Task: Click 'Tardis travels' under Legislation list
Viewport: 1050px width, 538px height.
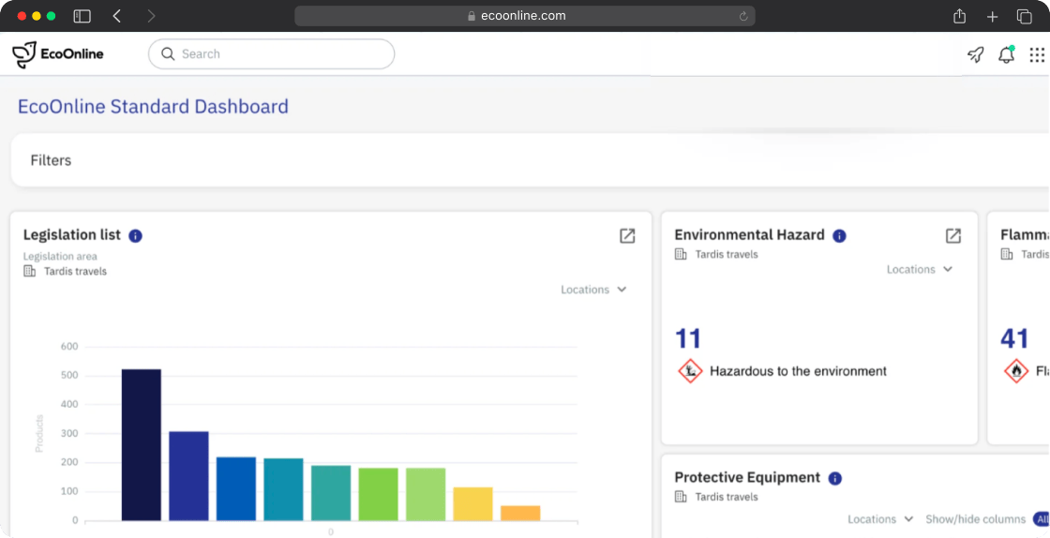Action: [x=76, y=271]
